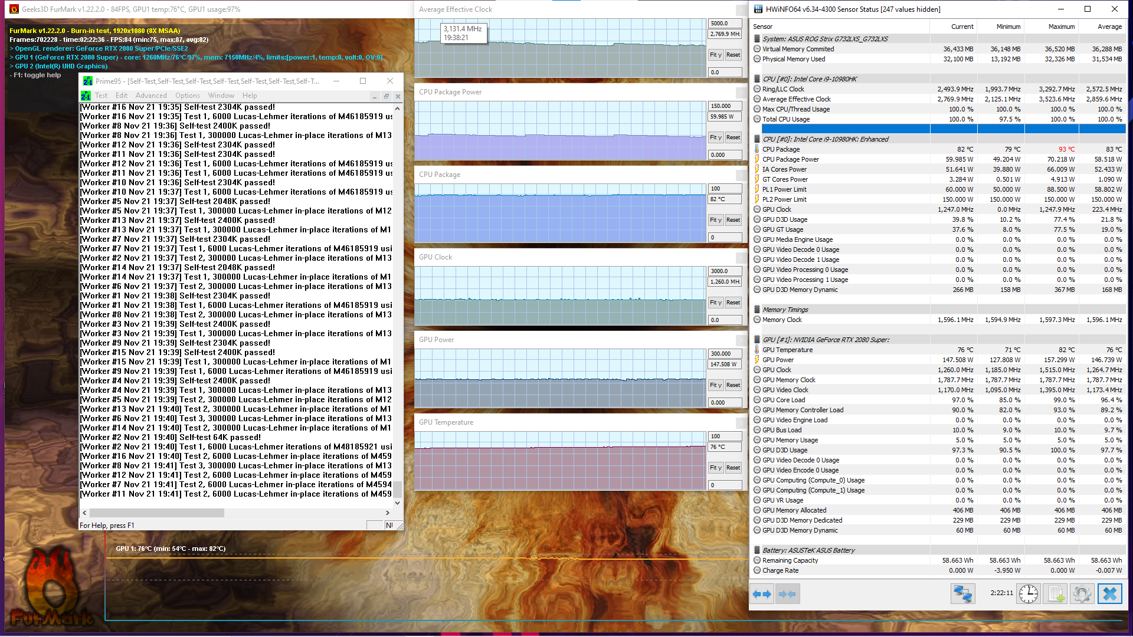Viewport: 1133px width, 637px height.
Task: Click Reset on GPU Temperature graph
Action: tap(733, 468)
